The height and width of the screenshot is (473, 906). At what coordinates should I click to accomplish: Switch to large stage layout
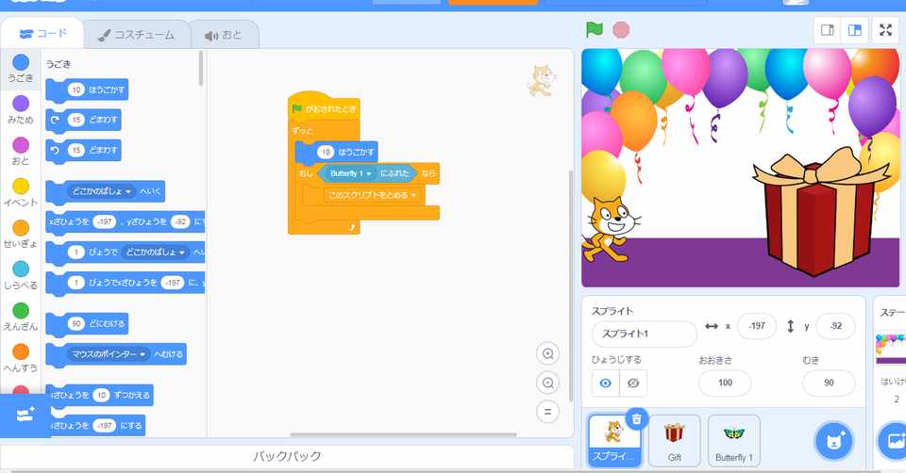coord(855,30)
